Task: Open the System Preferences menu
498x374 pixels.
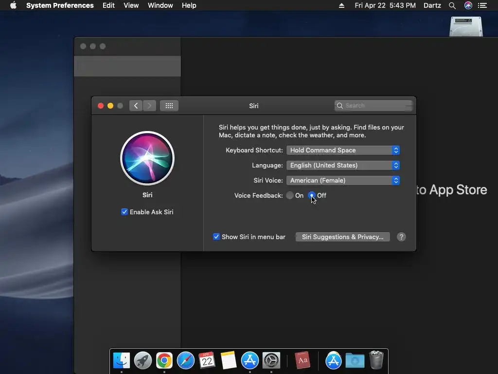Action: point(60,5)
